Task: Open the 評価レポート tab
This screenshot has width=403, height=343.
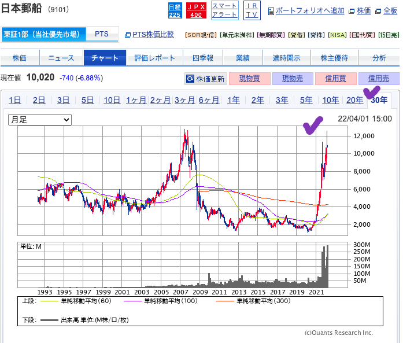Action: click(154, 58)
